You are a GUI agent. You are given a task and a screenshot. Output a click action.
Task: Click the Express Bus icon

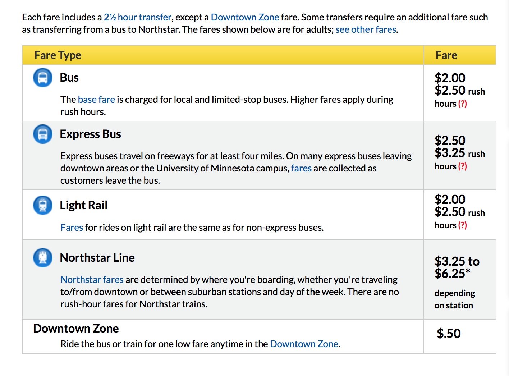click(x=43, y=134)
